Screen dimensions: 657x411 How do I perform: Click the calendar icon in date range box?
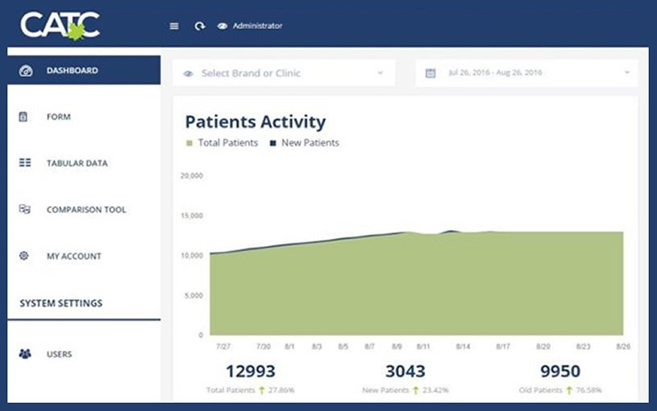[x=430, y=72]
